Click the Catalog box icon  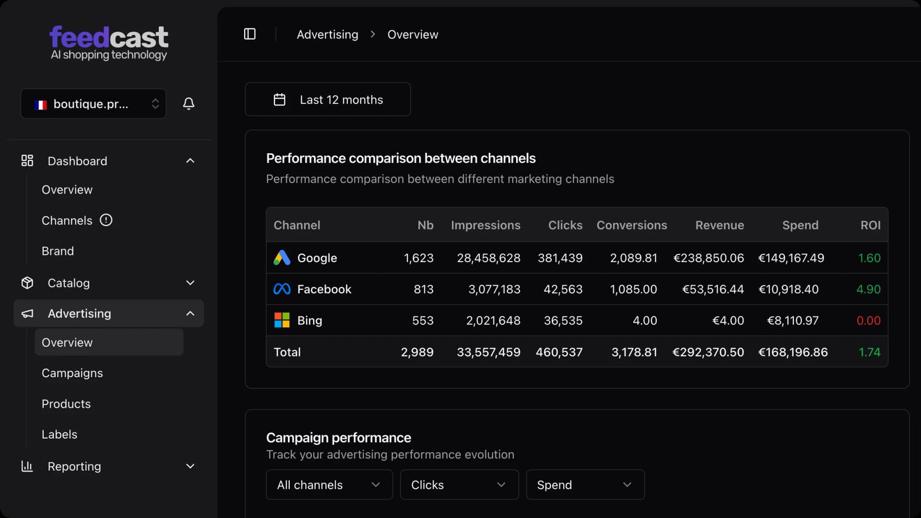coord(27,283)
